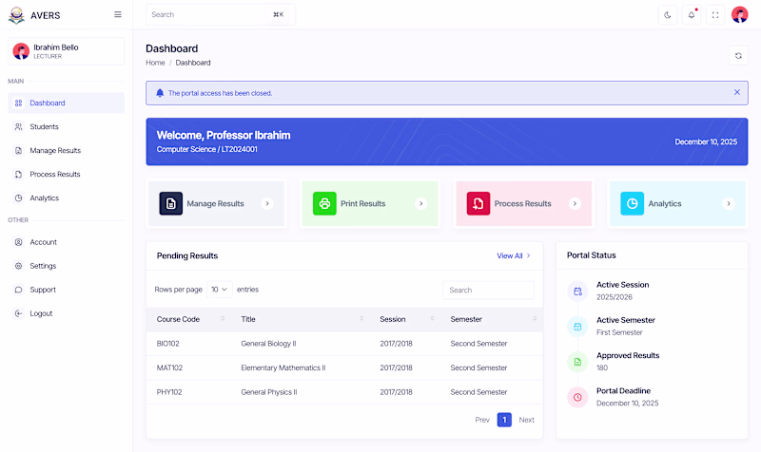Viewport: 761px width, 452px height.
Task: Open Print Results card arrow
Action: 420,203
